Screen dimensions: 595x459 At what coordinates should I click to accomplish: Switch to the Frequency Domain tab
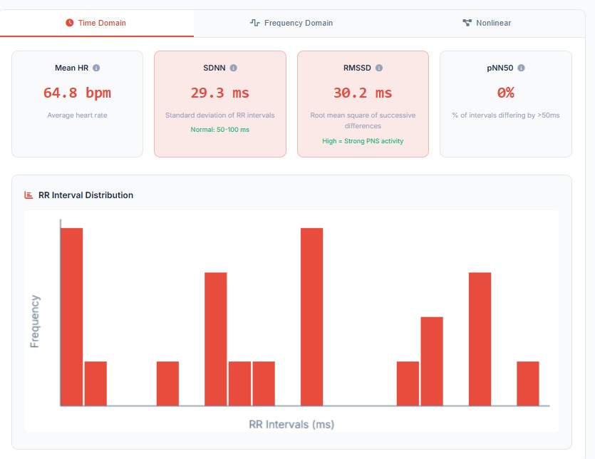(297, 23)
